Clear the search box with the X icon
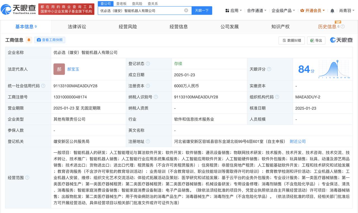This screenshot has height=213, width=358. click(186, 10)
